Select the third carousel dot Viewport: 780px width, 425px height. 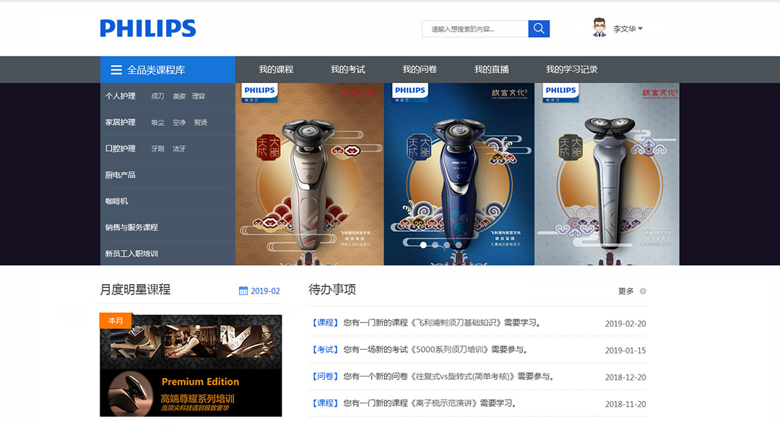pyautogui.click(x=447, y=245)
